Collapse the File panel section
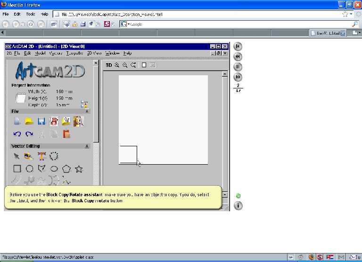Screen dimensions: 362x262 pos(87,111)
